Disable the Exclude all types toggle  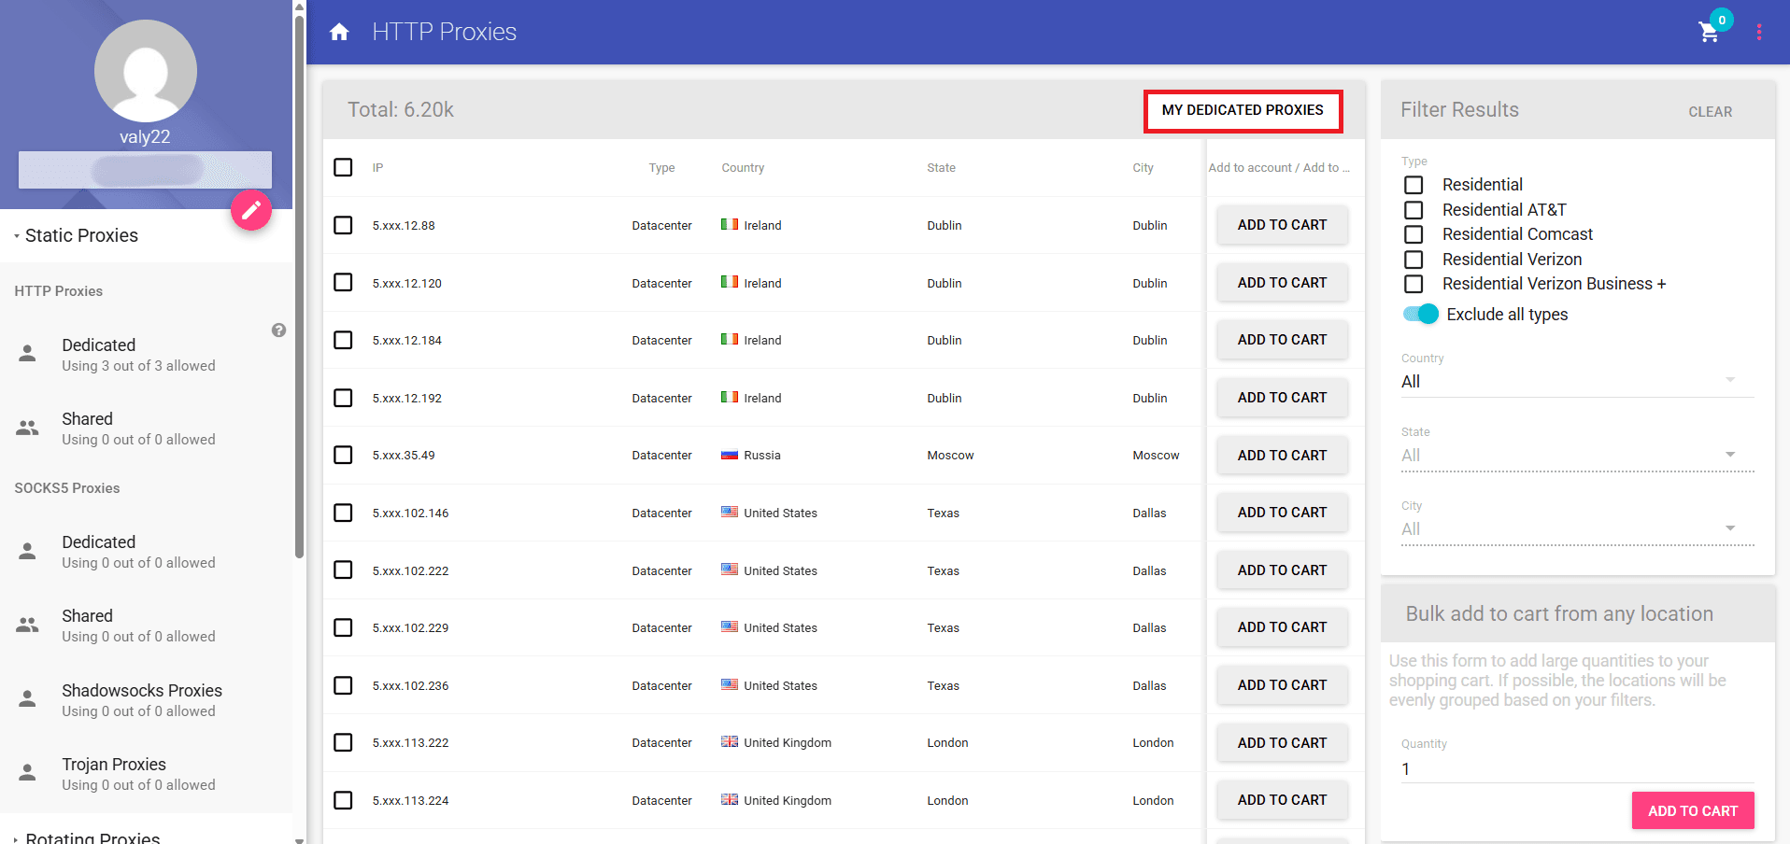tap(1419, 314)
